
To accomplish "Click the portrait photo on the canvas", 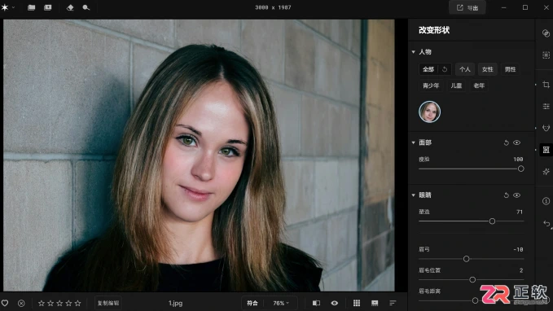I will pyautogui.click(x=199, y=155).
